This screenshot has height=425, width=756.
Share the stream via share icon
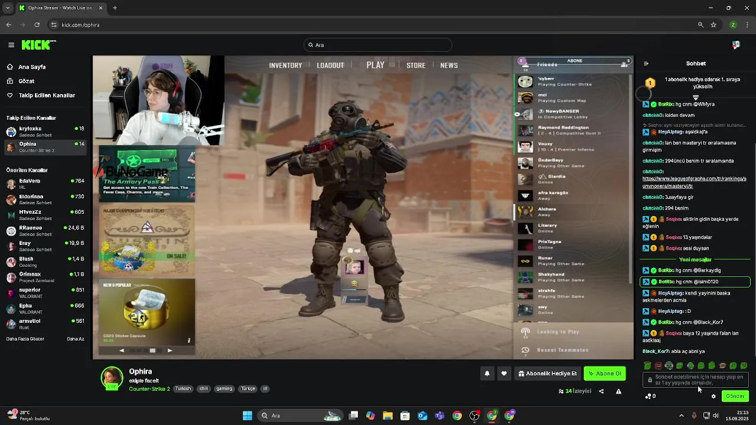601,391
